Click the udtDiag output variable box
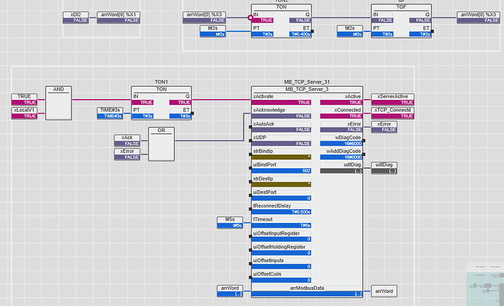Screen dimensions: 504x306 (384, 168)
